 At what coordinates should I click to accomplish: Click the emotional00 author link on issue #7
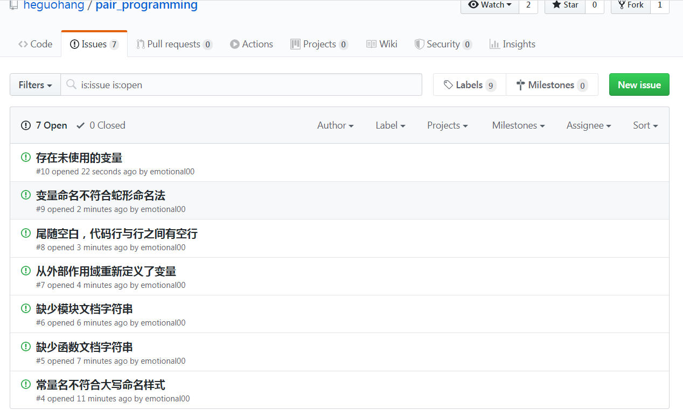163,285
